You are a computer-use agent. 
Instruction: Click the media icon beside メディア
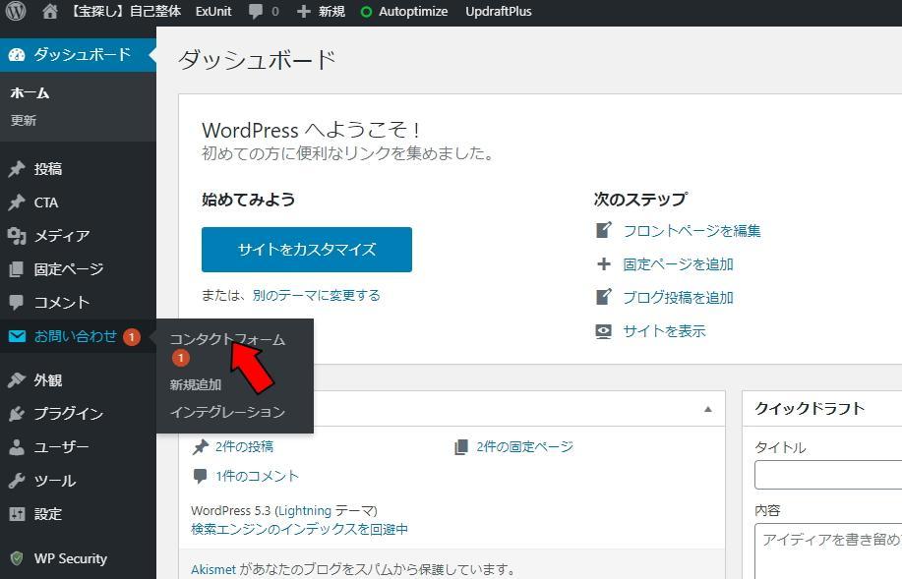point(17,236)
